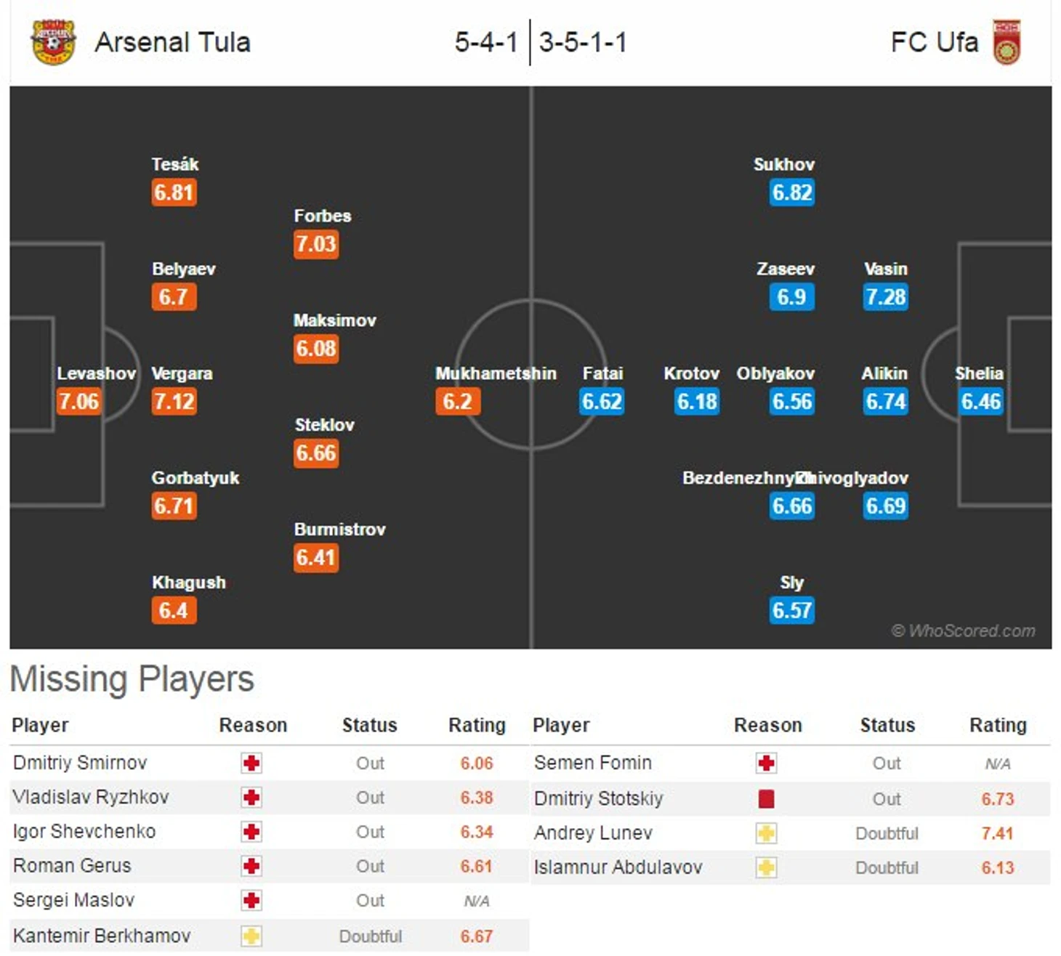This screenshot has height=956, width=1061.
Task: Click the FC Ufa club crest
Action: [x=1006, y=41]
